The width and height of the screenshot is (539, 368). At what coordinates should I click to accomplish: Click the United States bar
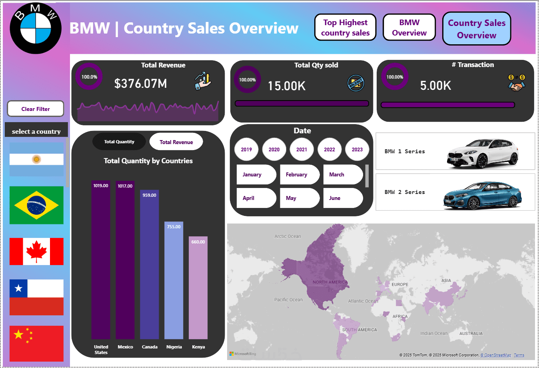(101, 260)
